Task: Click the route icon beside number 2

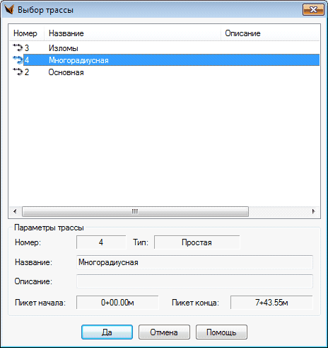Action: [18, 72]
